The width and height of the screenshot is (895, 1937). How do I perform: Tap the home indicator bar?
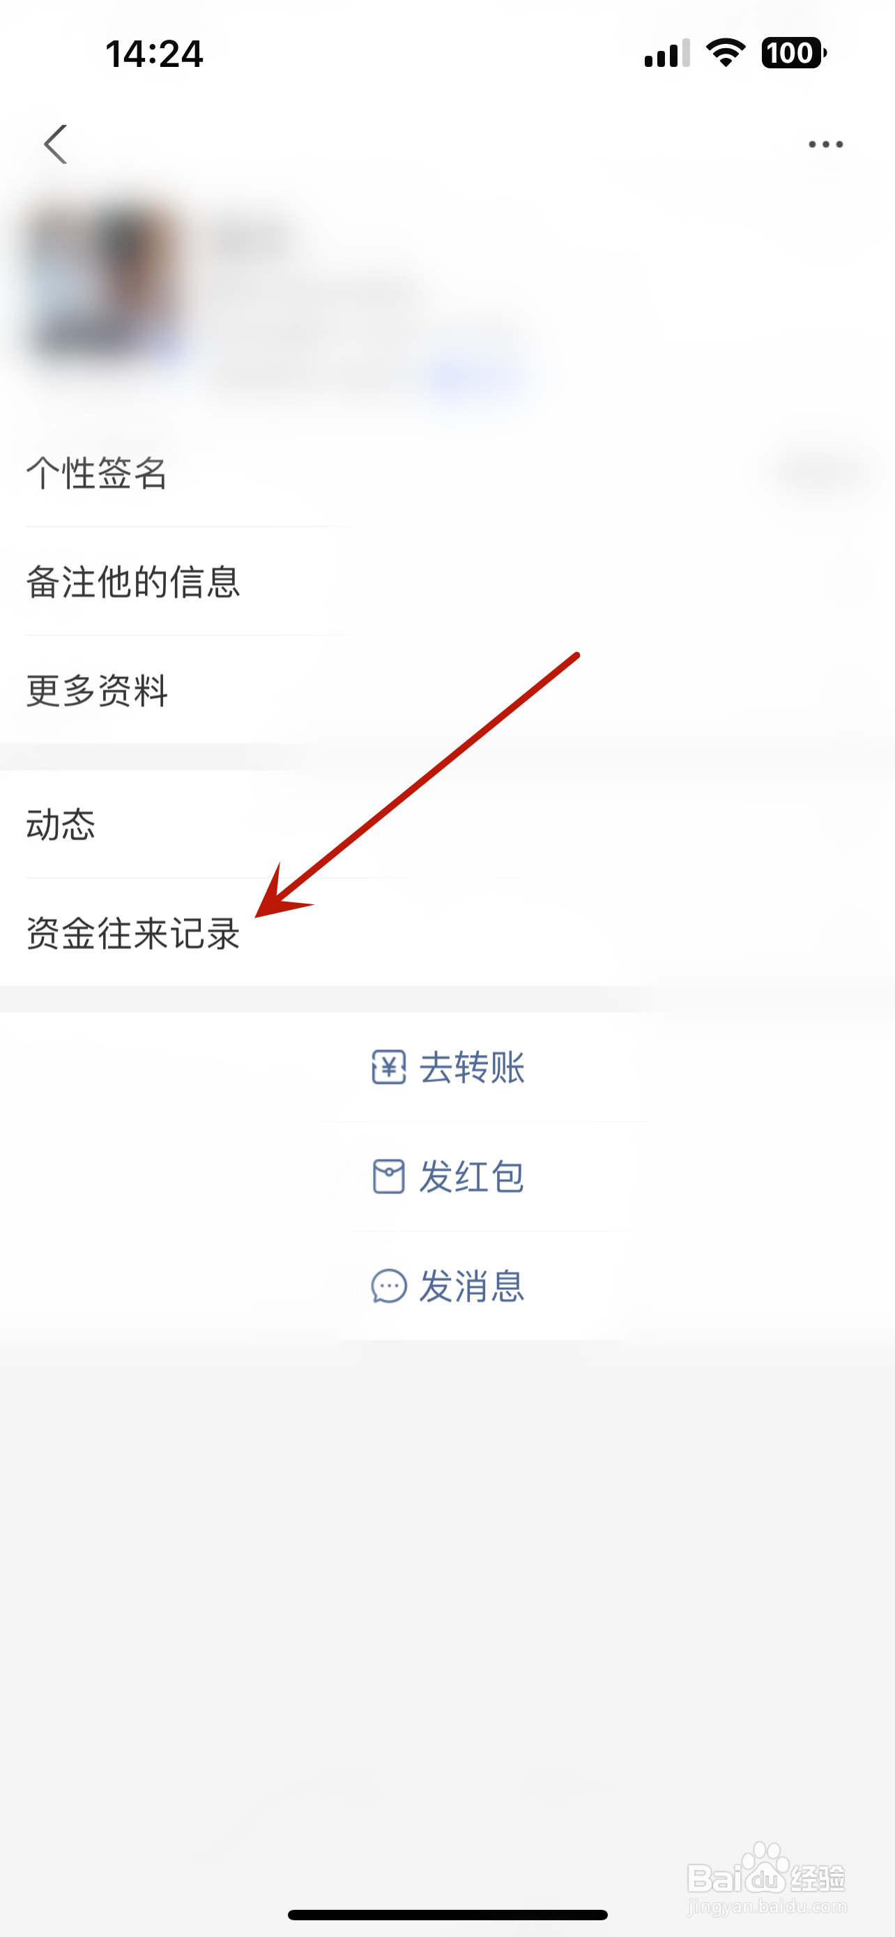447,1915
